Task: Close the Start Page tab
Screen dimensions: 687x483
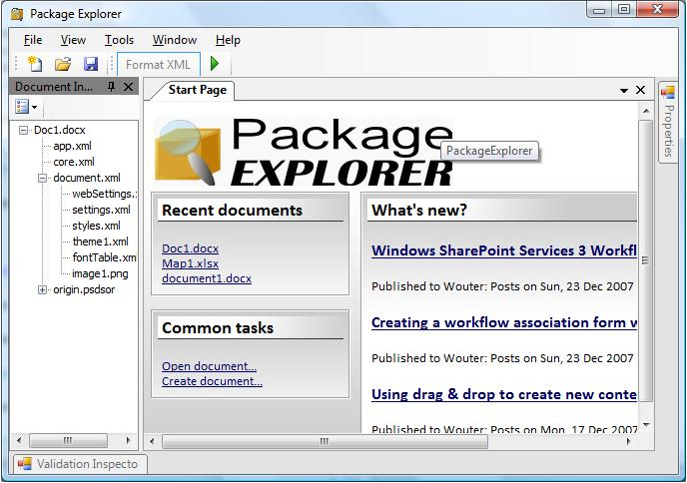Action: [x=640, y=90]
